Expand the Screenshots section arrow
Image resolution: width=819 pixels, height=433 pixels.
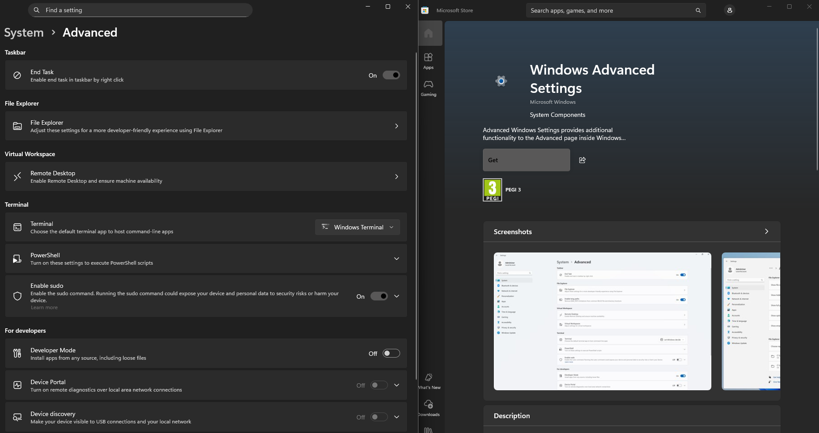coord(767,232)
